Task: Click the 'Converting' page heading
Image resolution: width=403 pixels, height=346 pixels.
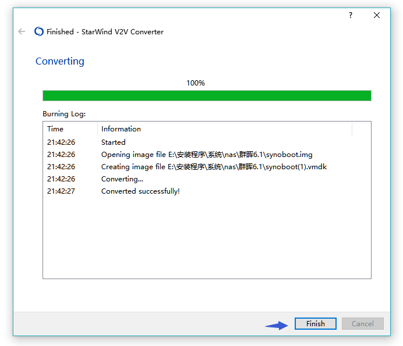Action: (60, 61)
